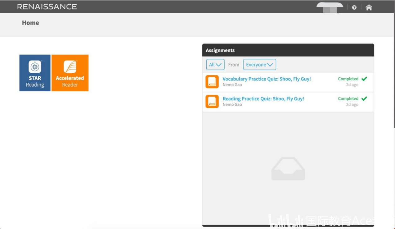Click 2d ago under Vocabulary quiz status
This screenshot has width=395, height=229.
(352, 85)
